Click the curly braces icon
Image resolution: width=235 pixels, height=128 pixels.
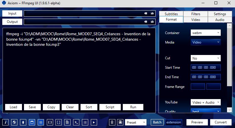(50, 122)
